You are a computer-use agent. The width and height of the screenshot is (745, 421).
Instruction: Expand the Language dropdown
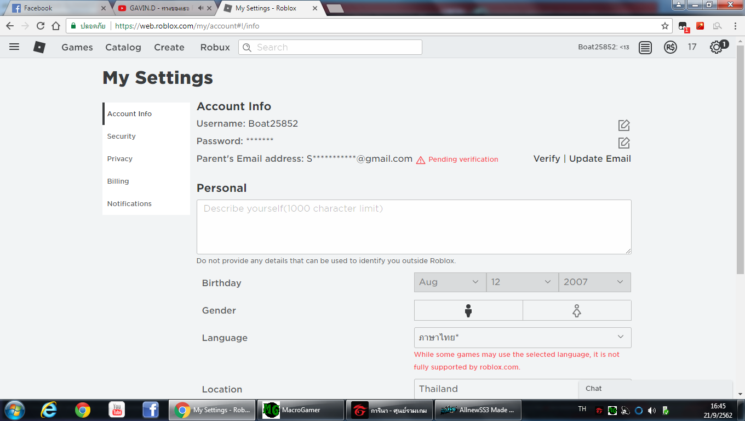click(x=523, y=338)
